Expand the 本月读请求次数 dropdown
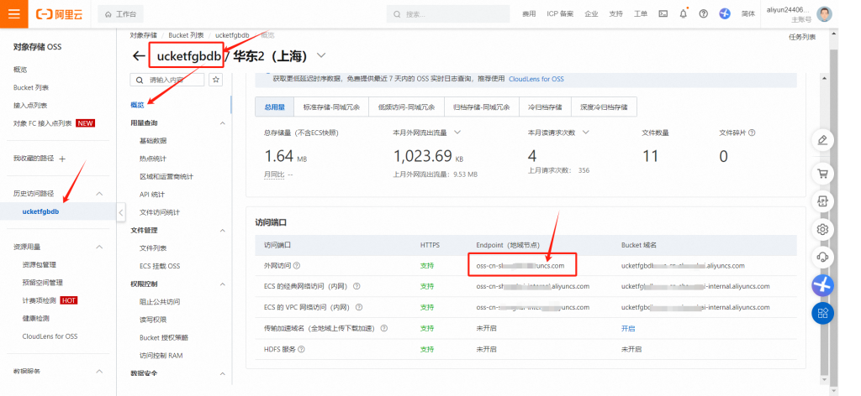This screenshot has height=396, width=861. pyautogui.click(x=585, y=133)
